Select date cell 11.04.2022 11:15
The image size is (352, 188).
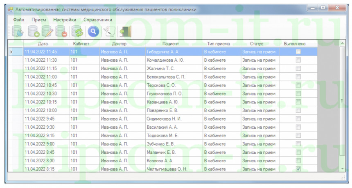tap(46, 68)
